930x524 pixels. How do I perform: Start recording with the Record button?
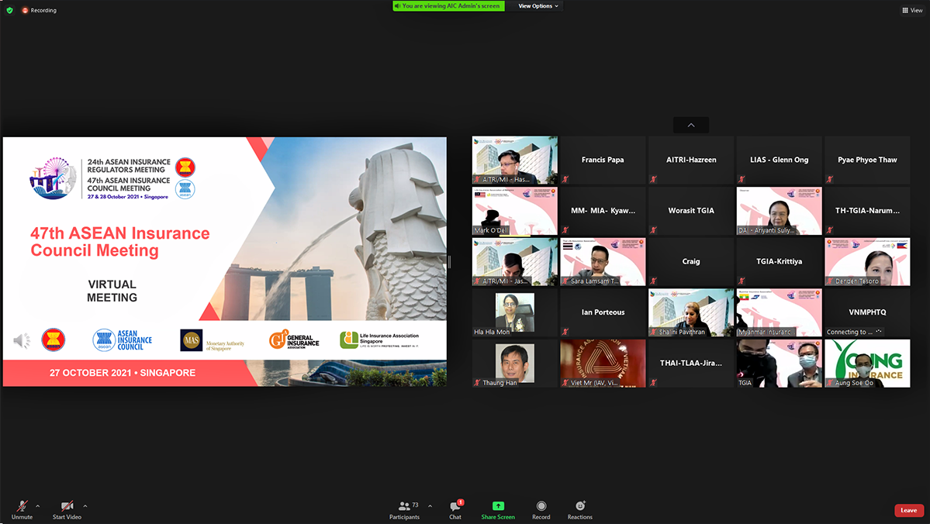coord(541,510)
